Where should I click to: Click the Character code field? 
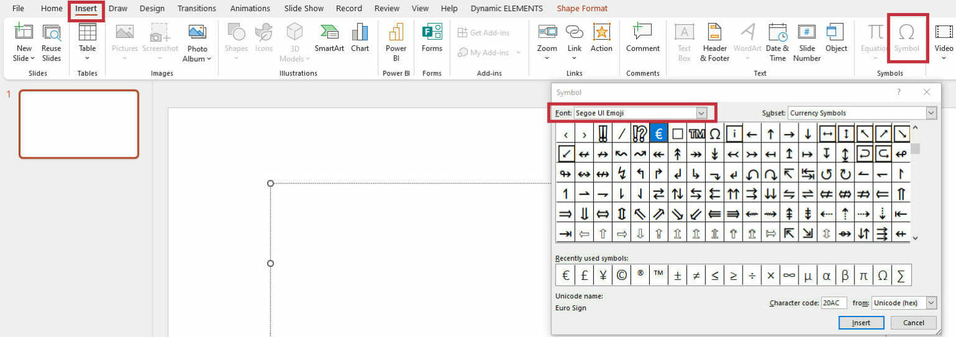pyautogui.click(x=833, y=303)
